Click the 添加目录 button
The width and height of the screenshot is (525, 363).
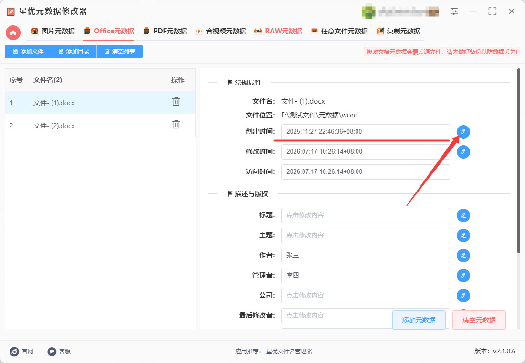73,52
